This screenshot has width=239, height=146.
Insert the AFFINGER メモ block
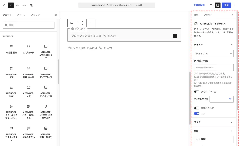click(x=28, y=91)
